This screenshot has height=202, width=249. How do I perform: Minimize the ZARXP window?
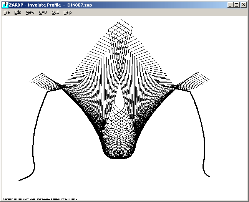click(230, 5)
